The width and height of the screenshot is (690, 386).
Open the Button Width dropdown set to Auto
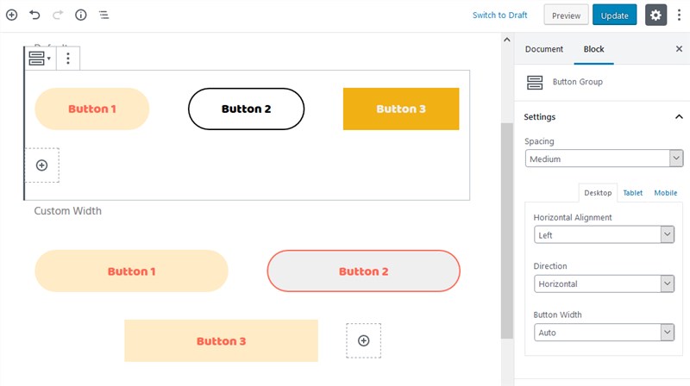pos(604,333)
